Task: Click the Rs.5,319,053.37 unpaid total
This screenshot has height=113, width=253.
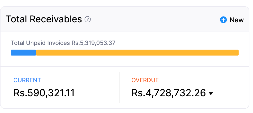Action: pyautogui.click(x=93, y=43)
